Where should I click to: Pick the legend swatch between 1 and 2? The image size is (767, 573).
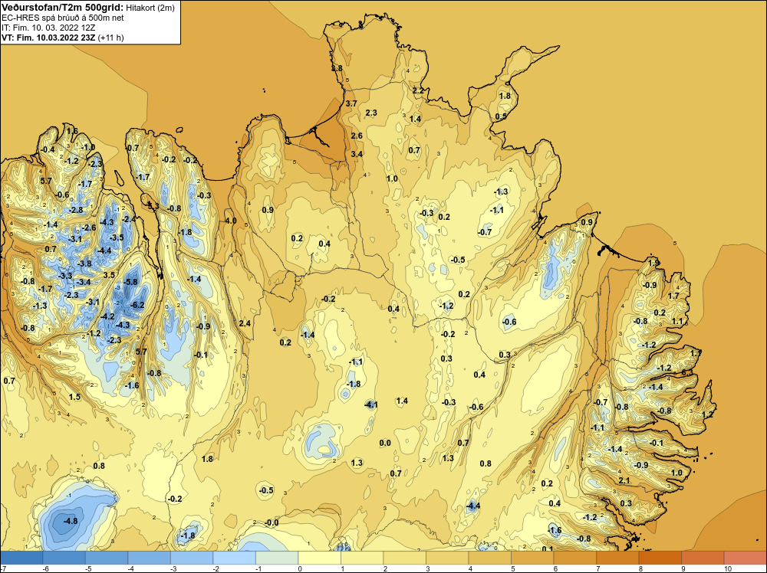coord(362,558)
